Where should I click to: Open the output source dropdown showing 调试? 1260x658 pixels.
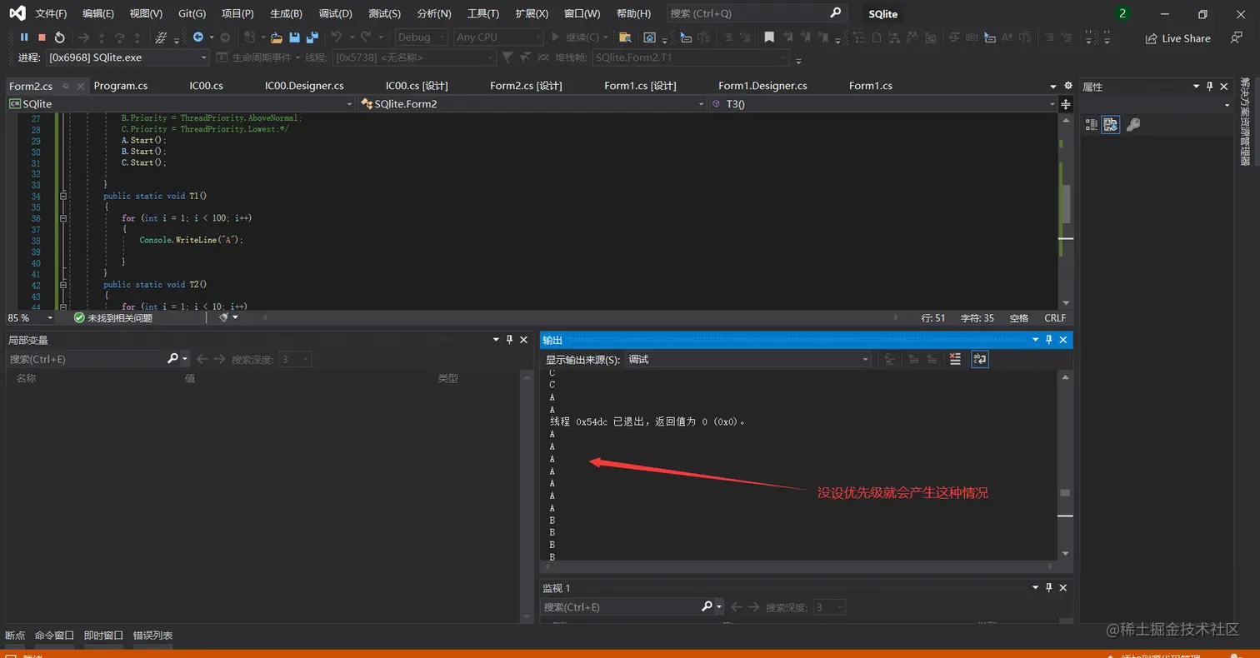[x=748, y=359]
